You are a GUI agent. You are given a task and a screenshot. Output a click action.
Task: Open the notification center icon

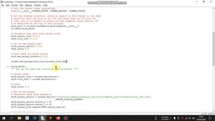click(x=210, y=118)
